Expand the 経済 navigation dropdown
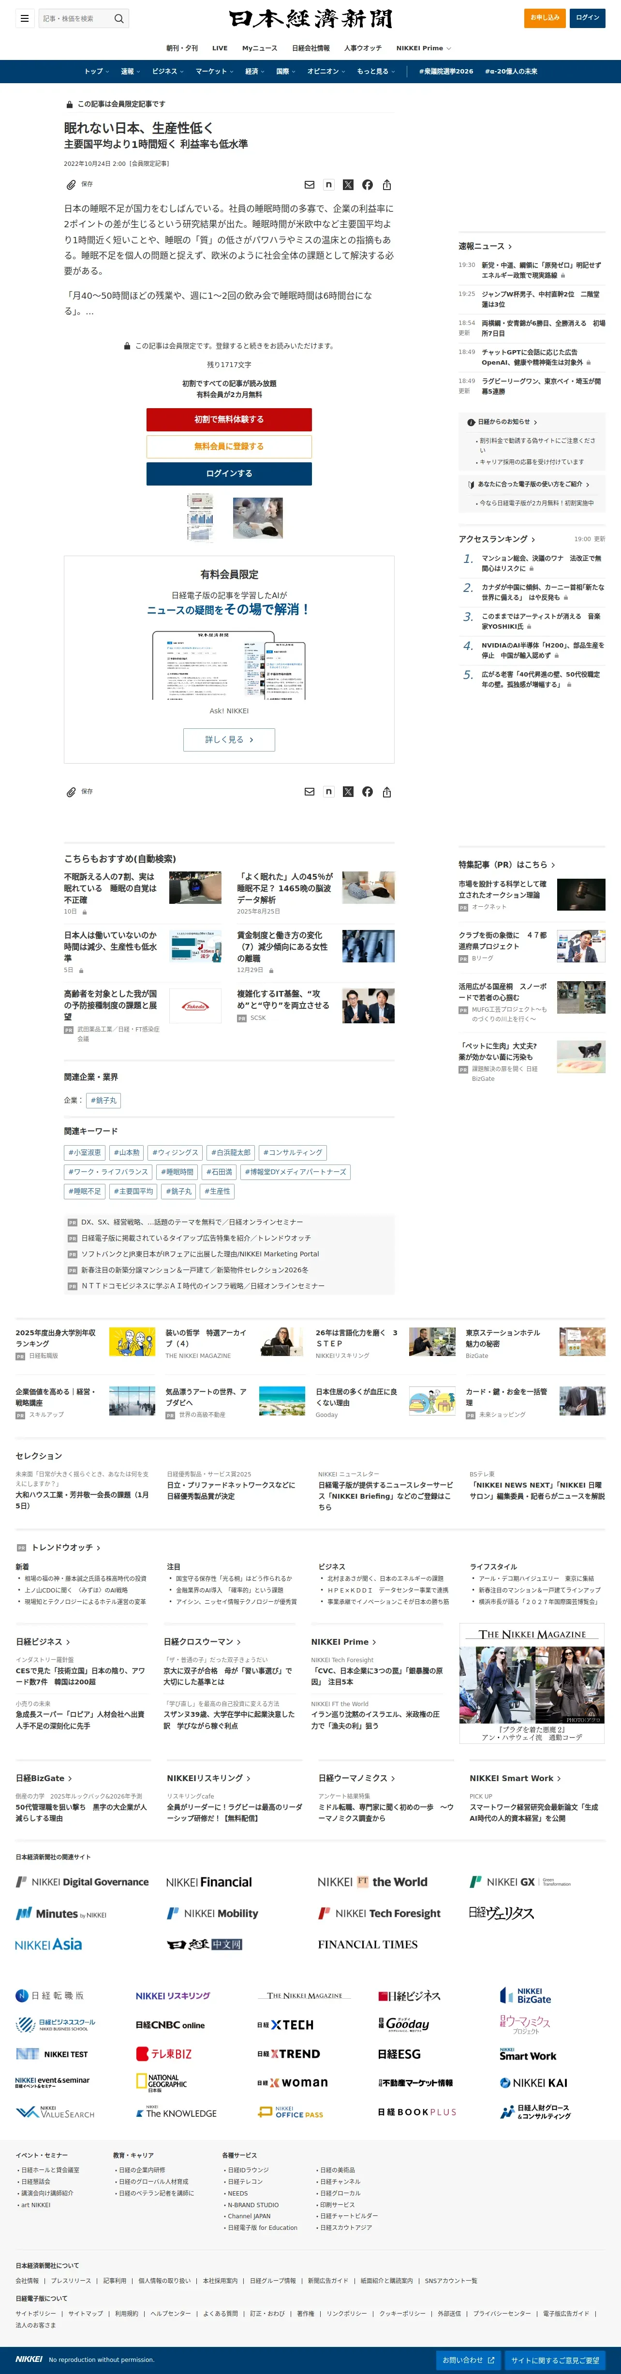Image resolution: width=621 pixels, height=2374 pixels. coord(254,71)
